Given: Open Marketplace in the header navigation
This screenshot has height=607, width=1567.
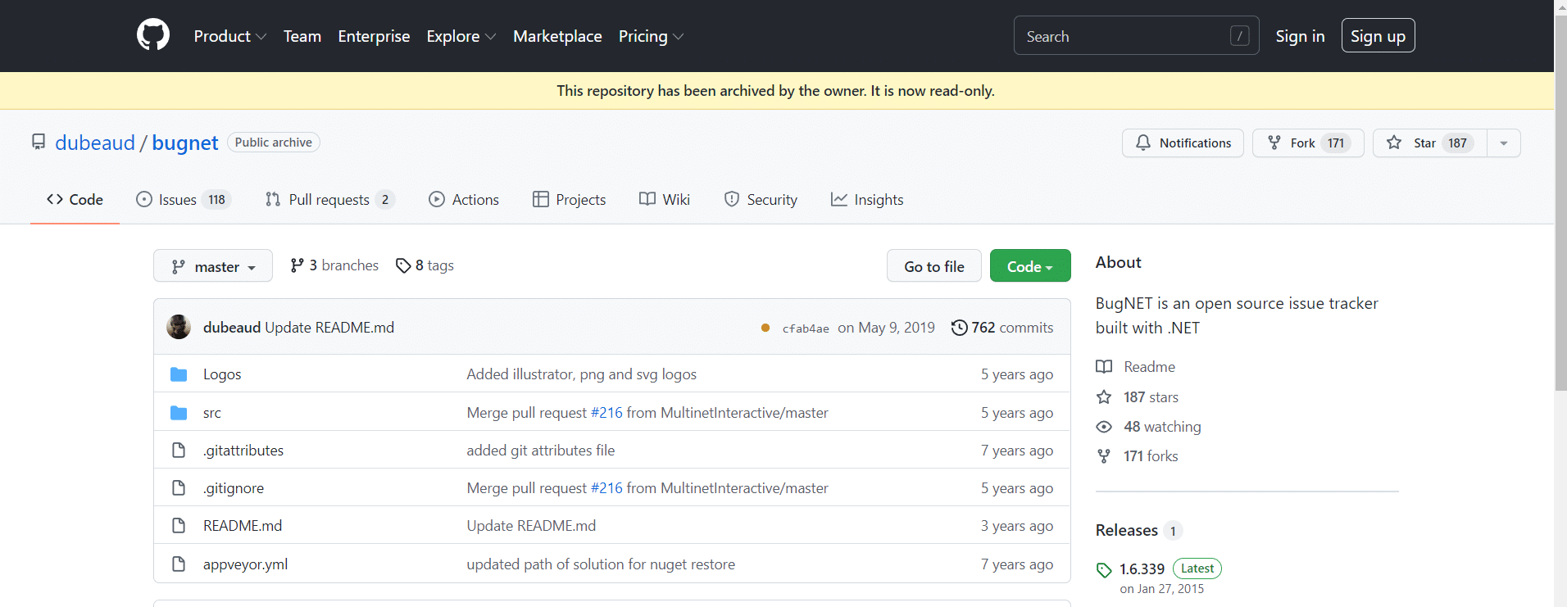Looking at the screenshot, I should tap(557, 36).
